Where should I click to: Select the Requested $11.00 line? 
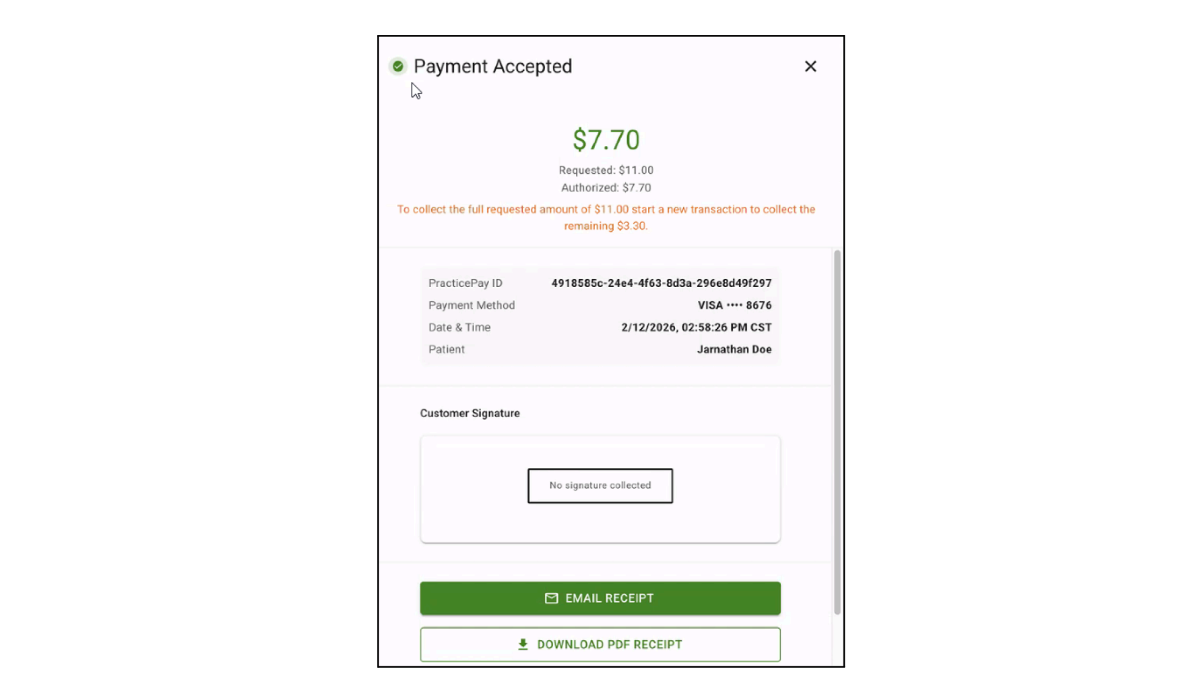(x=605, y=170)
